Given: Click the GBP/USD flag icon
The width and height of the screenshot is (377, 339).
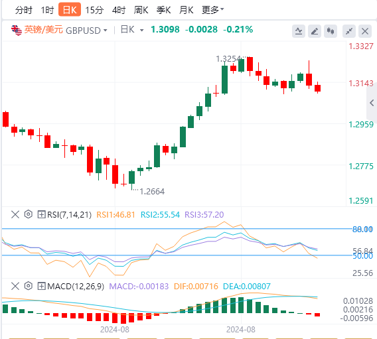Looking at the screenshot, I should [17, 31].
